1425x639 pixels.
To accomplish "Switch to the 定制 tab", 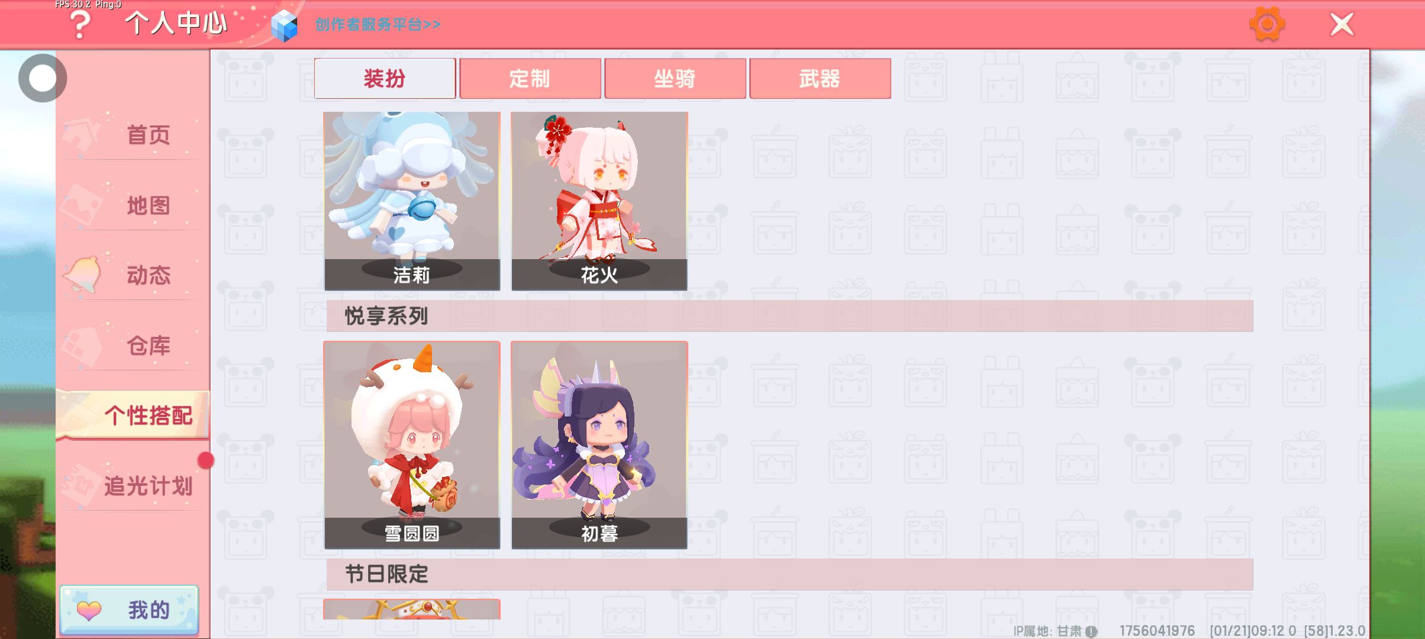I will tap(530, 78).
